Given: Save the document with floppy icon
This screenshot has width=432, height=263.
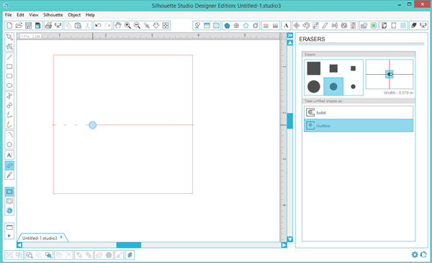Looking at the screenshot, I should 28,26.
